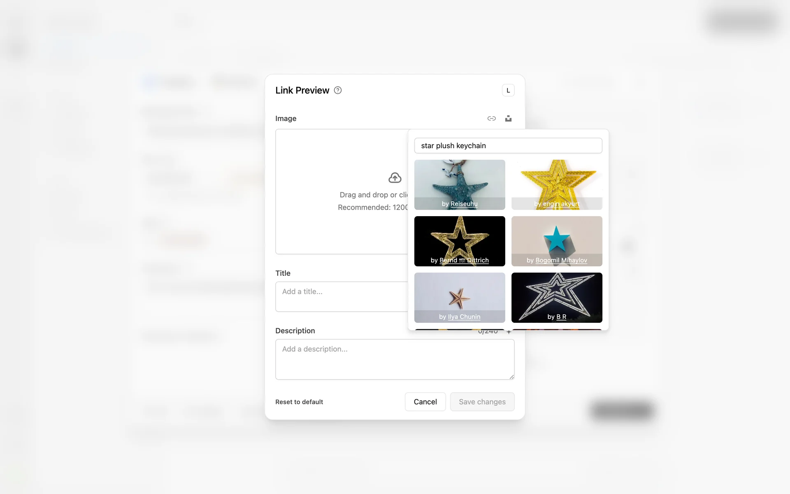Image resolution: width=790 pixels, height=494 pixels.
Task: Open Bogomil Mihaylov's author link
Action: [x=561, y=260]
